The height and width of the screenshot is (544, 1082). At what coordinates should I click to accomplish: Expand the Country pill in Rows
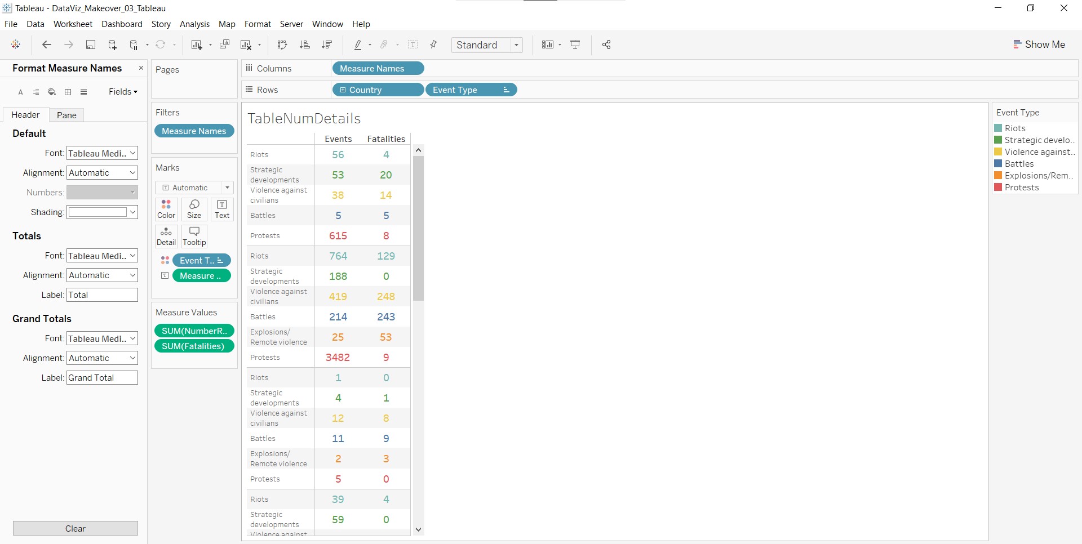(x=343, y=90)
